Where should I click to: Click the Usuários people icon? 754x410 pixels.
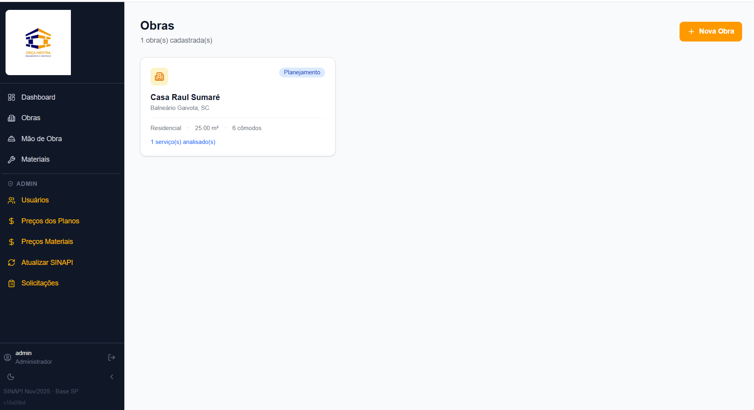point(11,200)
